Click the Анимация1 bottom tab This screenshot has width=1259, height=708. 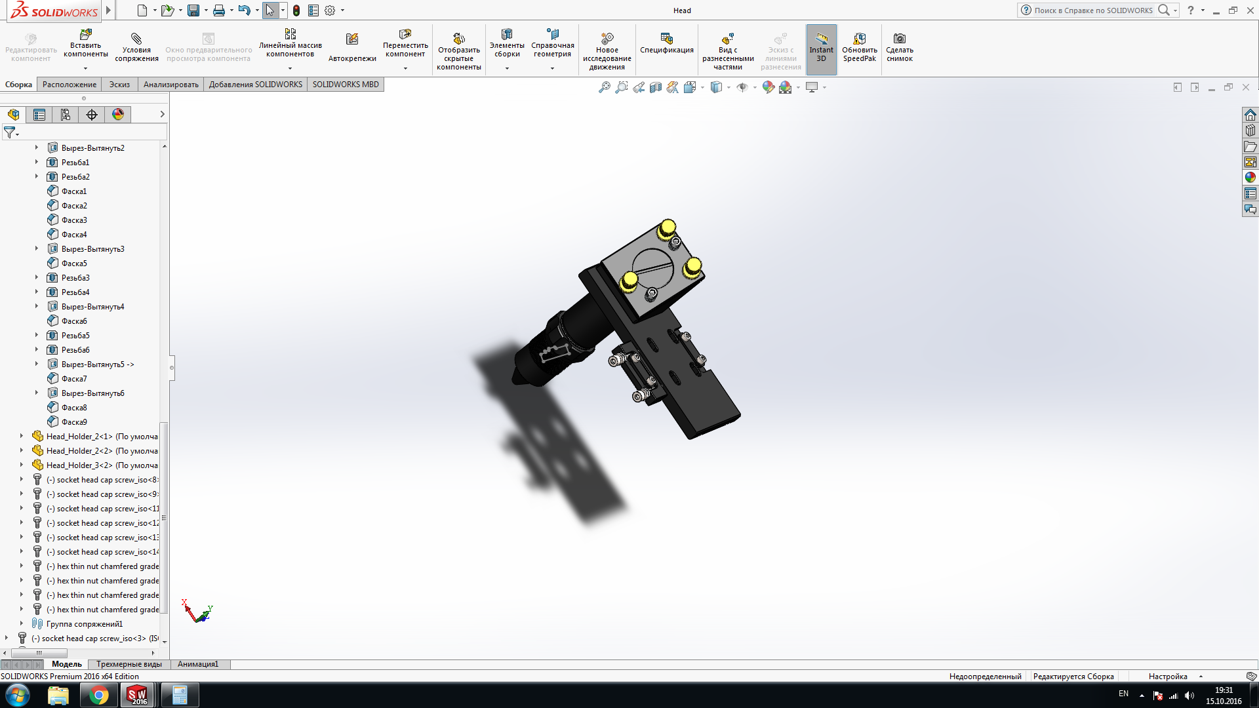coord(197,664)
